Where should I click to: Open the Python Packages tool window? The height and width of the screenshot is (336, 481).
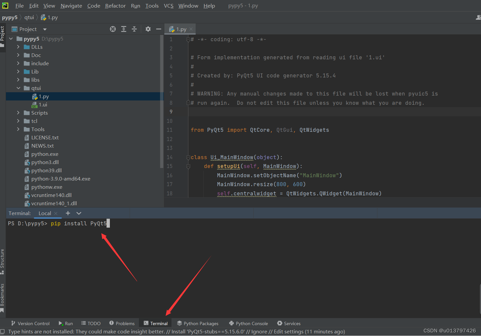pyautogui.click(x=198, y=323)
